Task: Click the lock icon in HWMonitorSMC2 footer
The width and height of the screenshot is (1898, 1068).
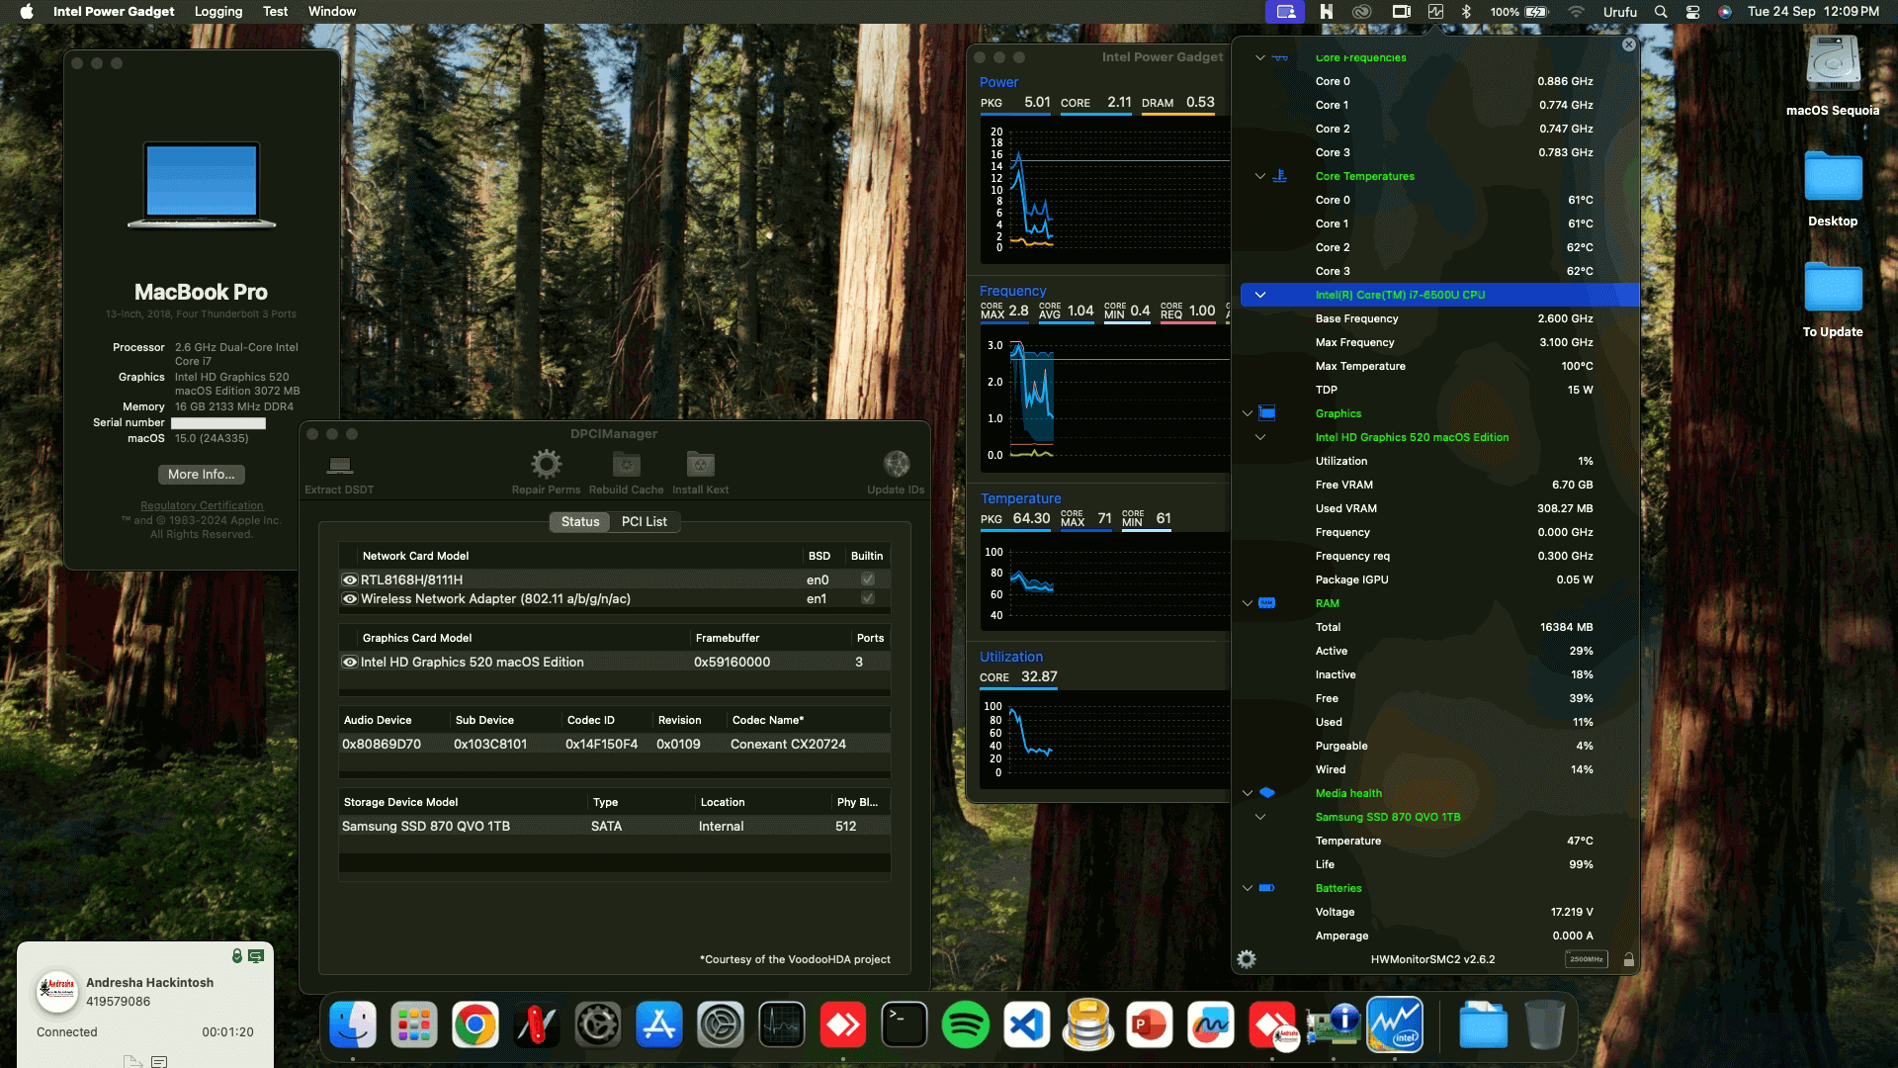Action: point(1628,959)
